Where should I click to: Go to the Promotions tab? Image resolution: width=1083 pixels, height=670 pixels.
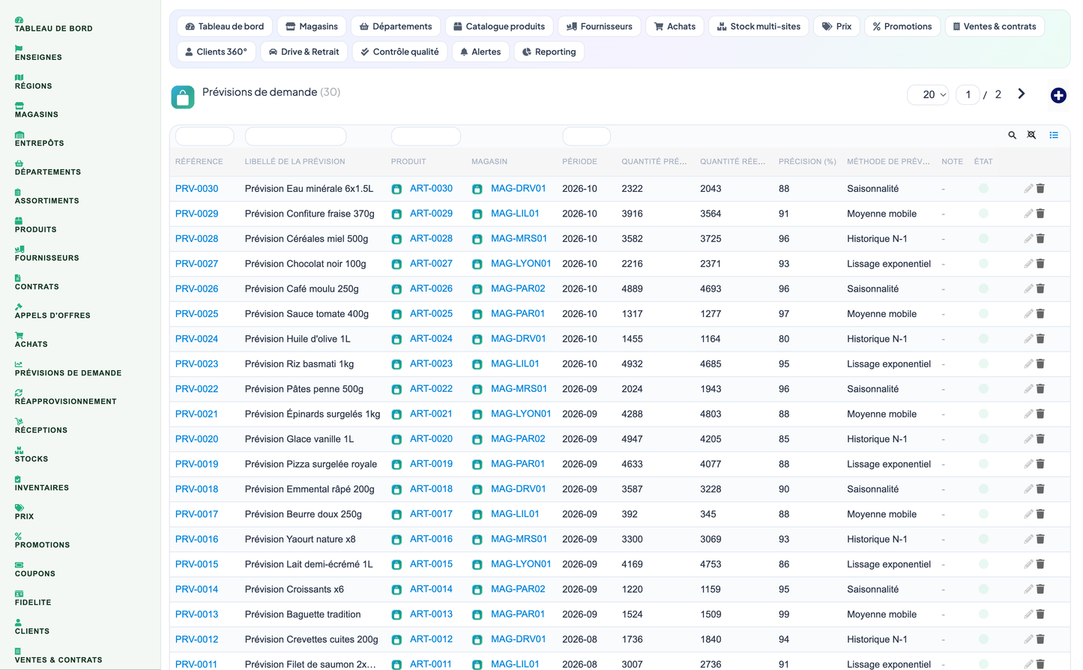coord(902,26)
